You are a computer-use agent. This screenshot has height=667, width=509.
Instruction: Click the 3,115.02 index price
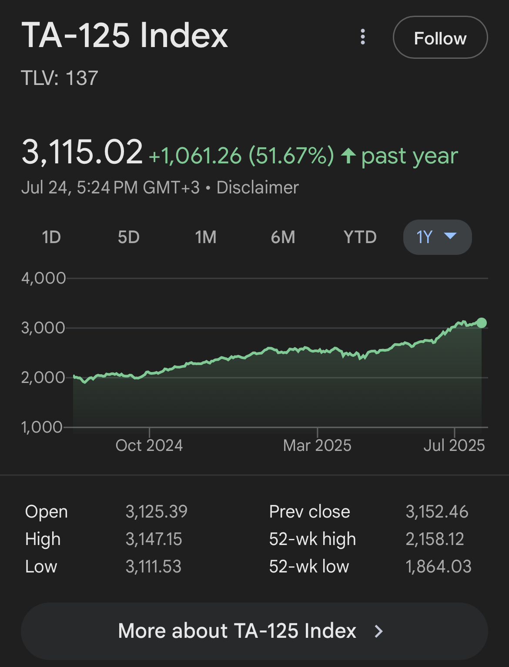(82, 152)
